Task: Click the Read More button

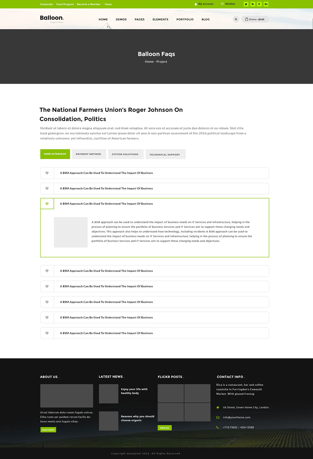Action: [48, 430]
